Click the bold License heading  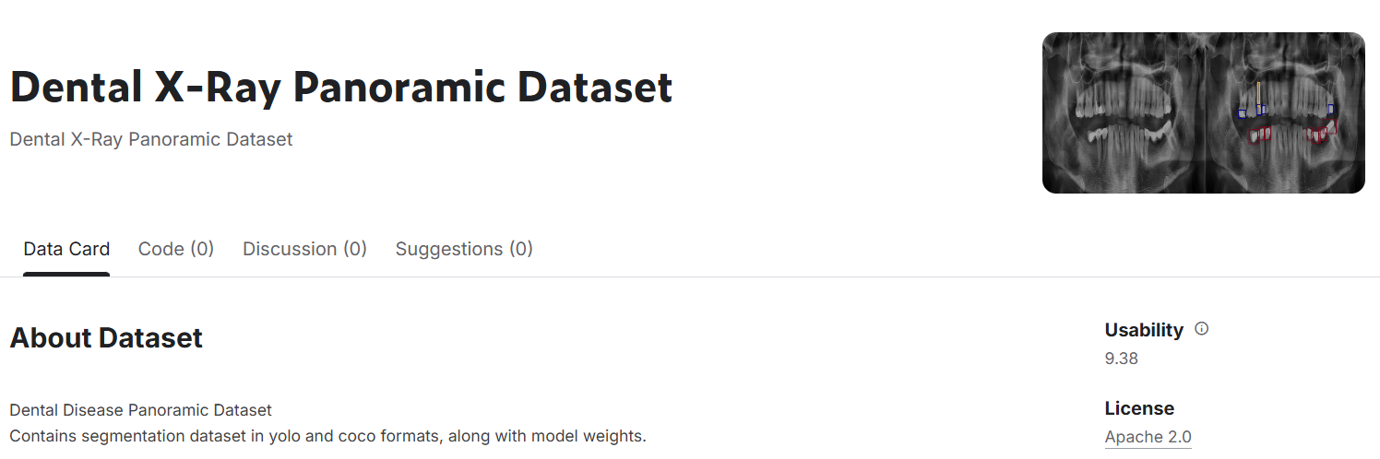pyautogui.click(x=1139, y=408)
